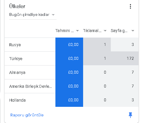144x123 pixels.
Task: Expand the Tıklamal... column dropdown arrow
Action: (x=105, y=31)
